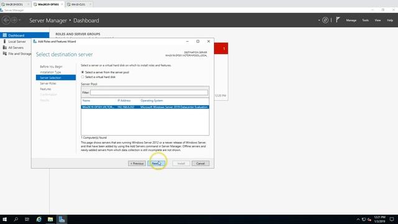Image resolution: width=398 pixels, height=224 pixels.
Task: Open All Servers in the sidebar
Action: coord(16,47)
